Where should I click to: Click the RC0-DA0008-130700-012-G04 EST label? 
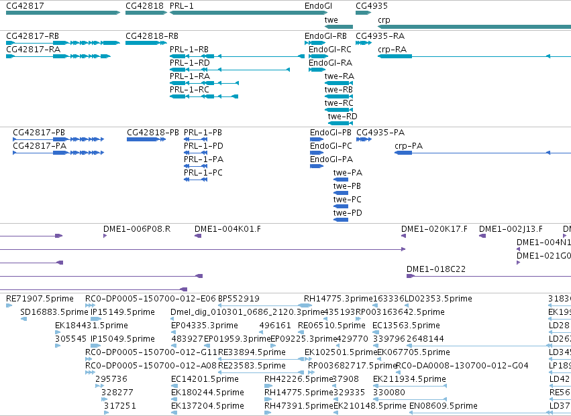click(462, 366)
